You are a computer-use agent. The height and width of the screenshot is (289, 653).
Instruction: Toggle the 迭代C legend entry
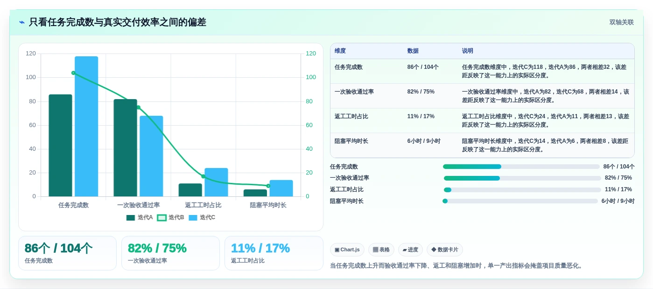[202, 217]
